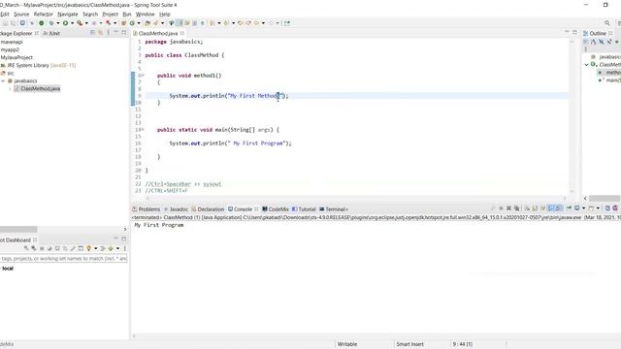Click the Open Type icon in toolbar
Image resolution: width=621 pixels, height=349 pixels.
coord(147,23)
